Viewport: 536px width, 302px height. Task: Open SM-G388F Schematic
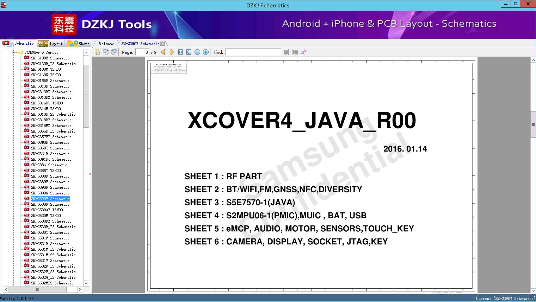click(x=50, y=176)
